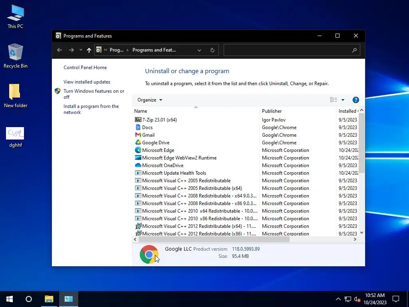Screen dimensions: 409x307
Task: Click the Programs and Feat... breadcrumb
Action: [x=154, y=50]
